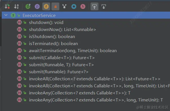Collapse the ExecutorService tree node chevron

[x=6, y=15]
